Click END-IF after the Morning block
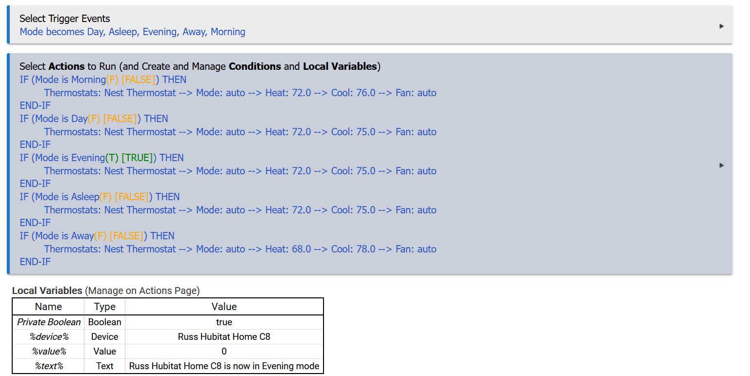The image size is (750, 376). point(35,105)
